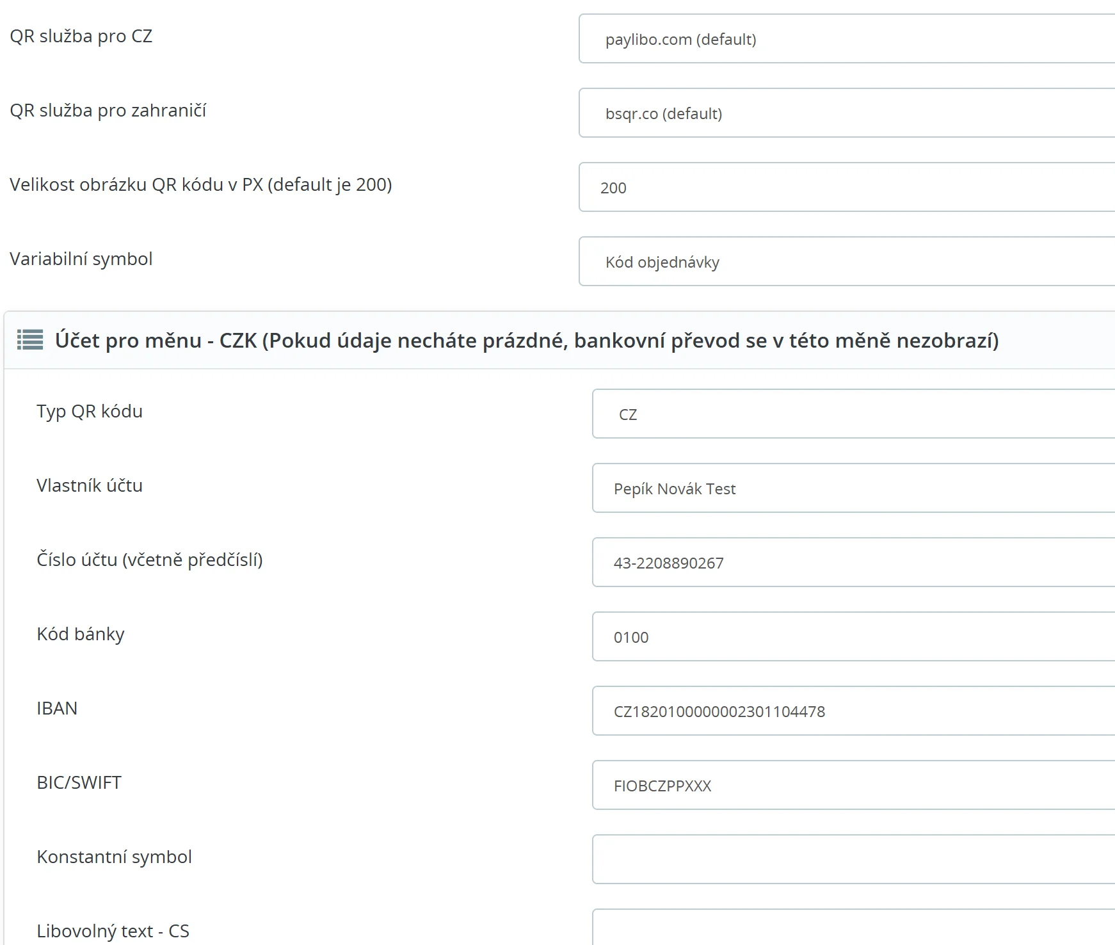
Task: Click the IBAN label text
Action: 57,709
